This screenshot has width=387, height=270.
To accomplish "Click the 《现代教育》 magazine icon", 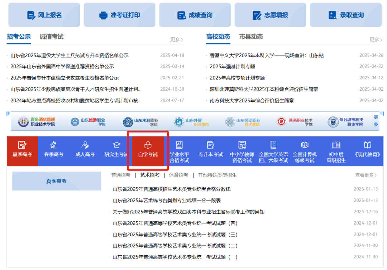I will [367, 145].
